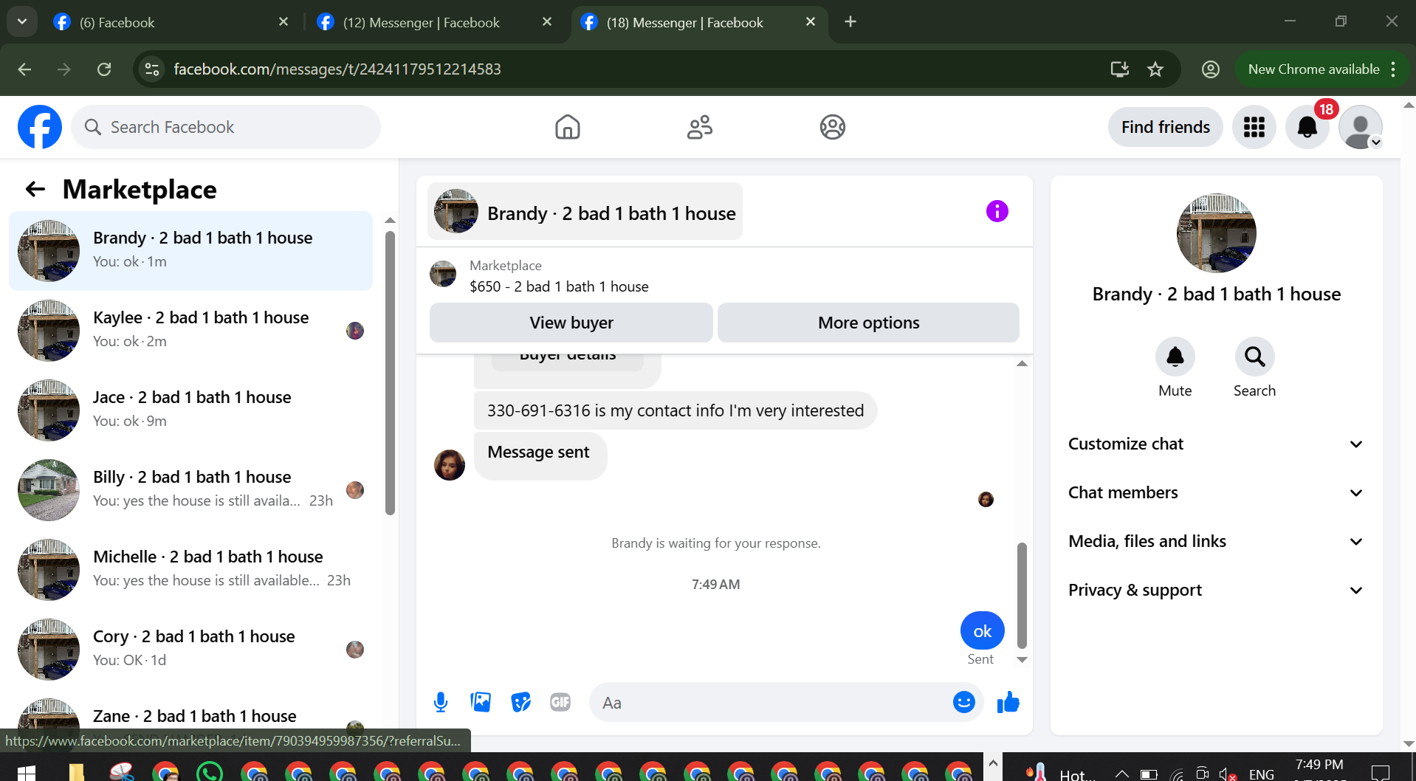Screen dimensions: 1416x781
Task: Open the Windows Start menu
Action: [x=27, y=772]
